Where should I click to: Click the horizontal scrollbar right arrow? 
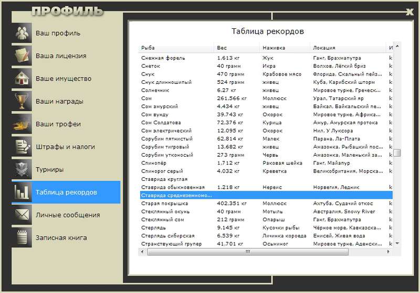[x=388, y=252]
